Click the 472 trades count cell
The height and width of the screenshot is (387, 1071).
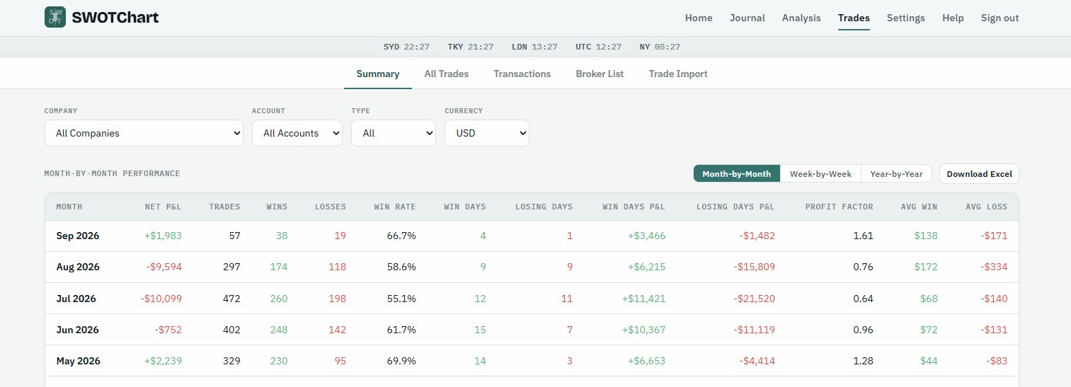tap(231, 299)
